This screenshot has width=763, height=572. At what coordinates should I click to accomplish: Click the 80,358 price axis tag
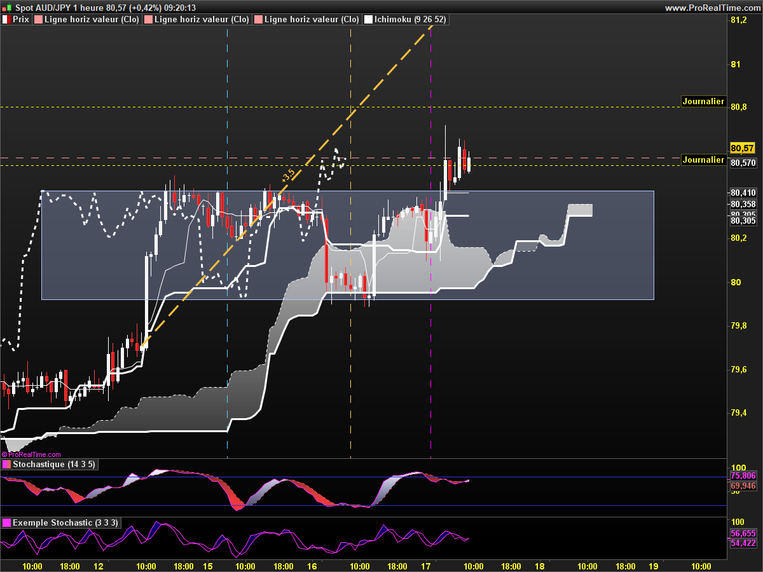[743, 203]
